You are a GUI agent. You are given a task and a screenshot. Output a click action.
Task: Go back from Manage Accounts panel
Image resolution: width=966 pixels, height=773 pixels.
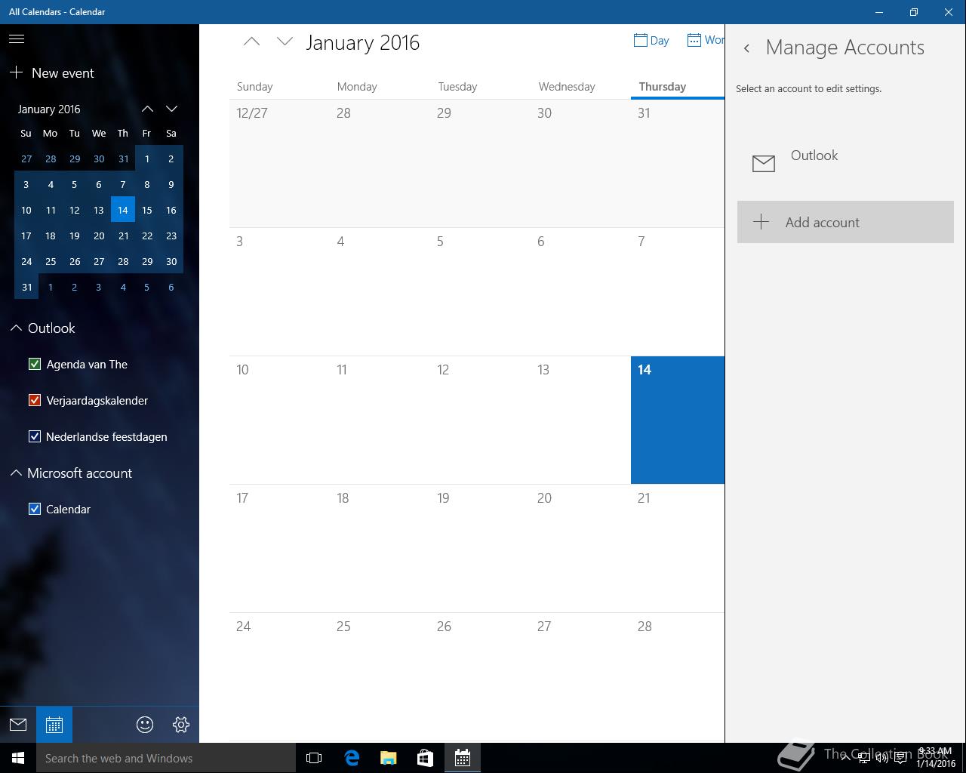tap(746, 48)
